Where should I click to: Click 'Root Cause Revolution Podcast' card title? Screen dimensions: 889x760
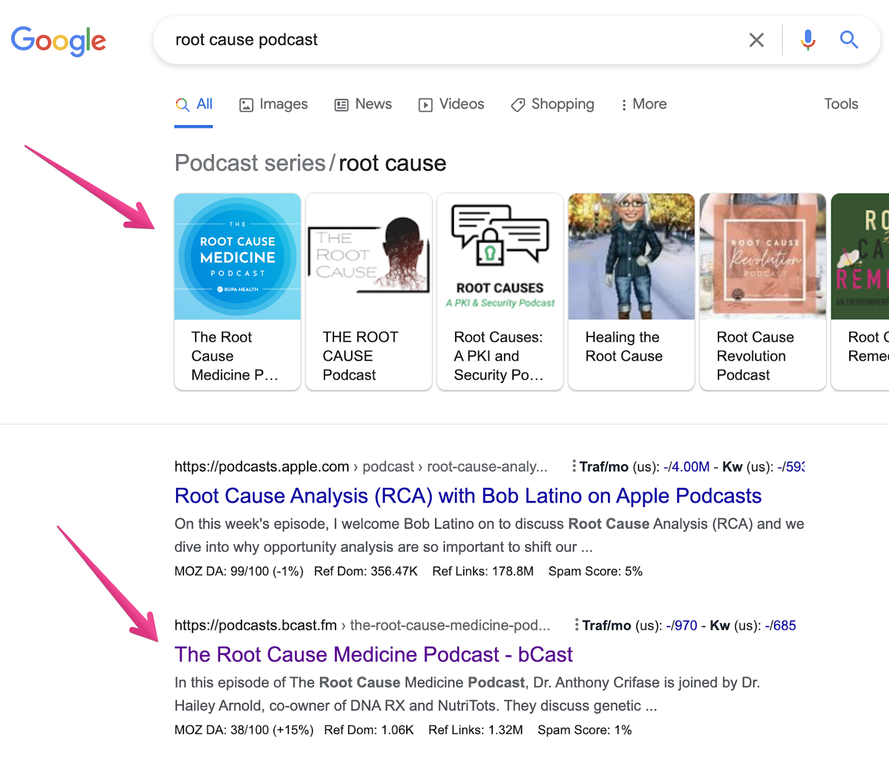coord(756,356)
